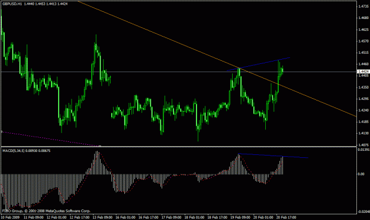370x220 pixels.
Task: Click the 18 Feb 01:00 time label
Action: tap(194, 217)
